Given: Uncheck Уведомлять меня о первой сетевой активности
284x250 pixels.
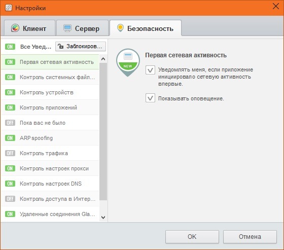Looking at the screenshot, I should tap(150, 70).
